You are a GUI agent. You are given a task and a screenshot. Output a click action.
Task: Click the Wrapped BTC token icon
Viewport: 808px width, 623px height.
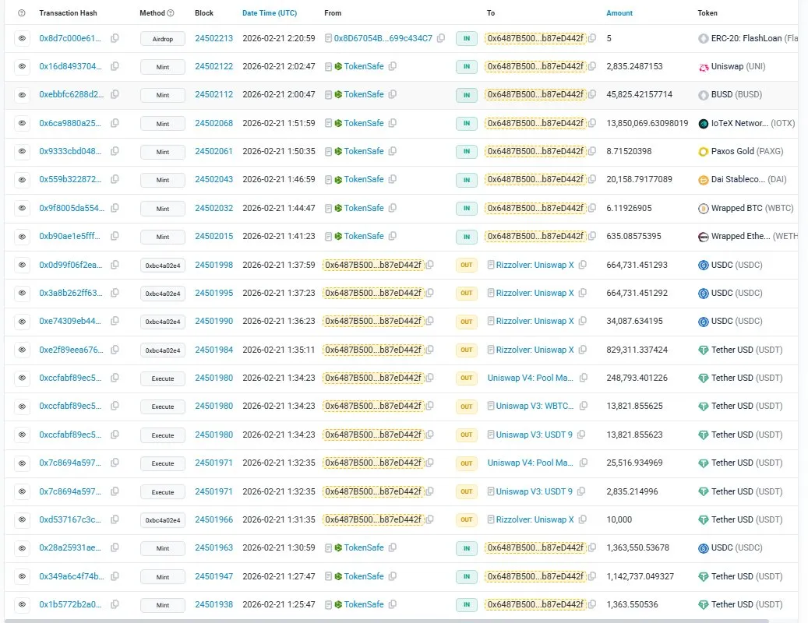(703, 208)
